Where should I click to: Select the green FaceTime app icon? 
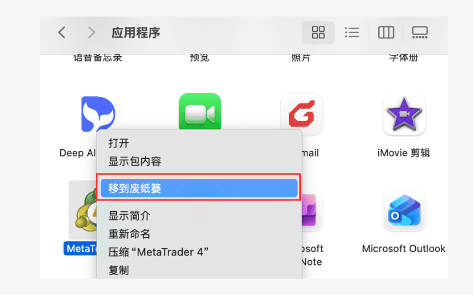(x=200, y=112)
